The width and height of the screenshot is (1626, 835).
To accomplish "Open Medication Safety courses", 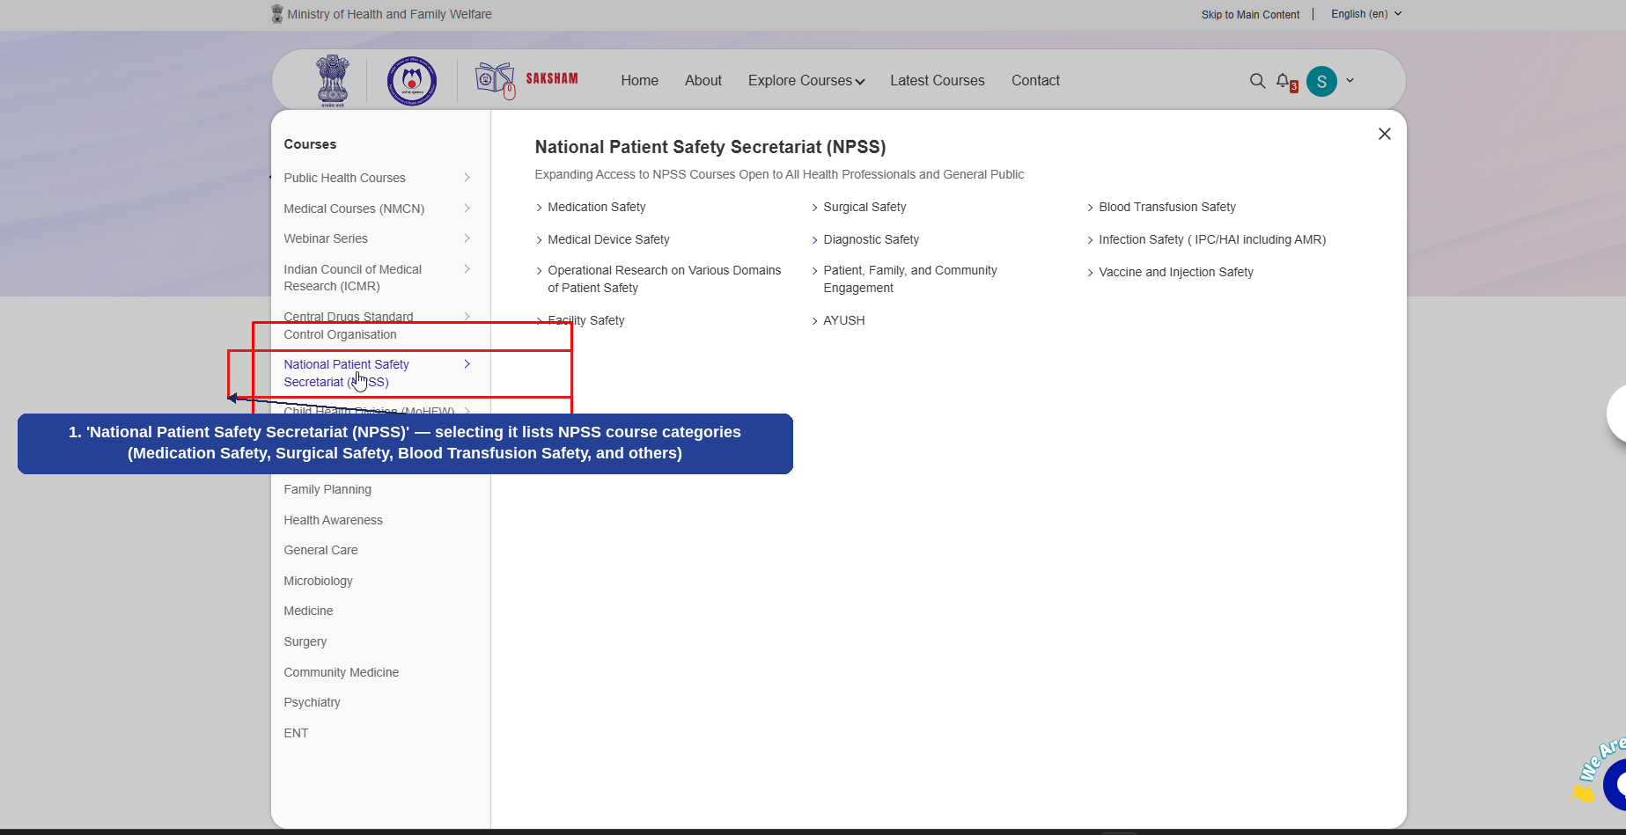I will 596,207.
